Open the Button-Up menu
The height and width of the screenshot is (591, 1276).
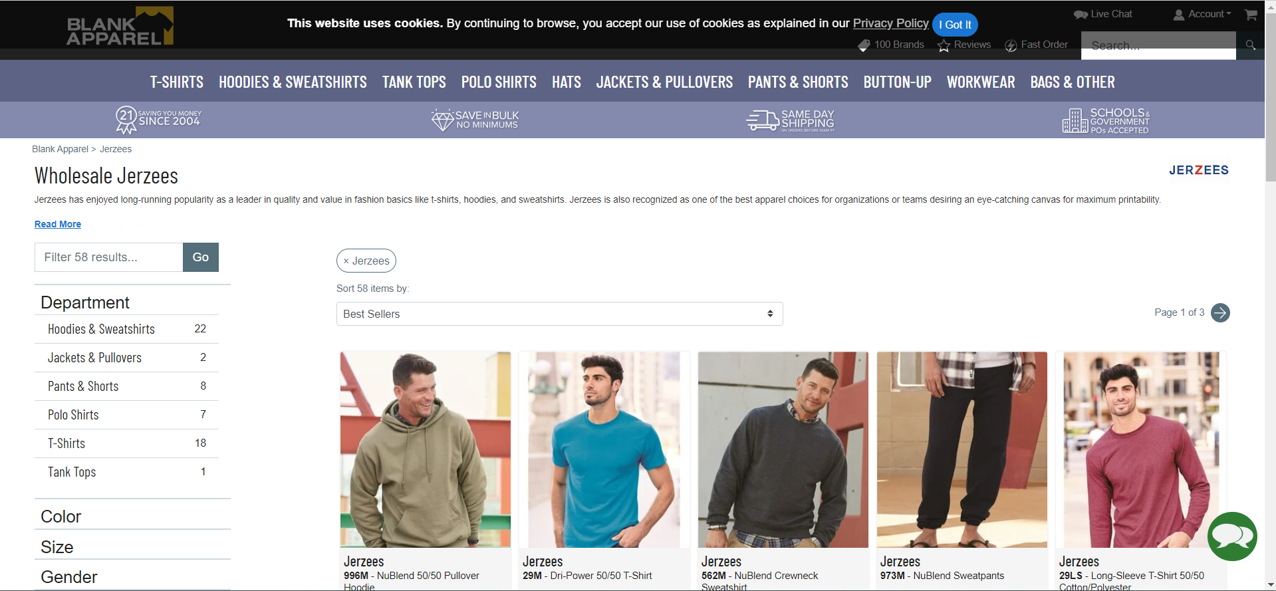tap(898, 82)
